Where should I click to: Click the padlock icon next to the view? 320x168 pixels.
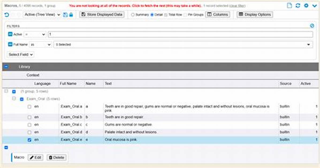coord(71,15)
